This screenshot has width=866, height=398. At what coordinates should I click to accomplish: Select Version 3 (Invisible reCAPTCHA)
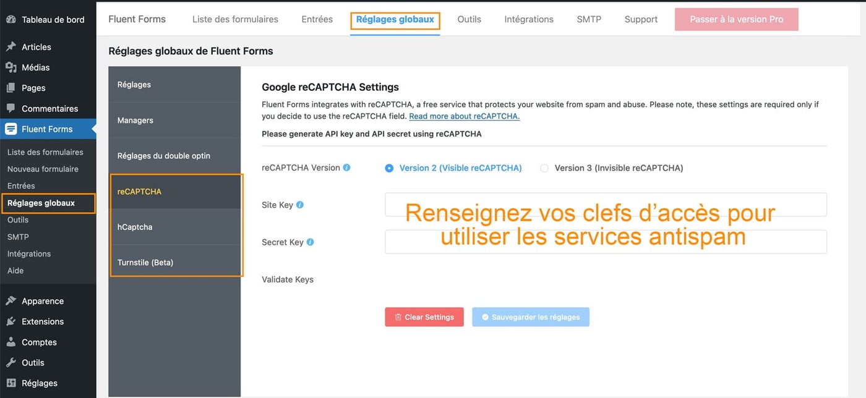(x=544, y=167)
